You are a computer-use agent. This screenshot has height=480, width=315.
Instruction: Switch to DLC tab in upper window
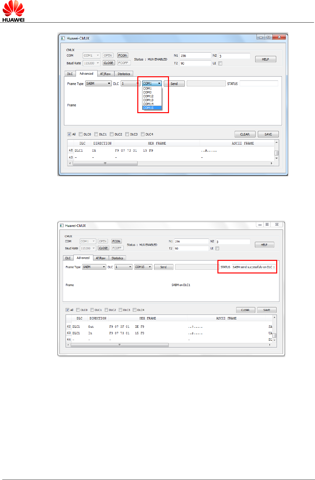(70, 74)
